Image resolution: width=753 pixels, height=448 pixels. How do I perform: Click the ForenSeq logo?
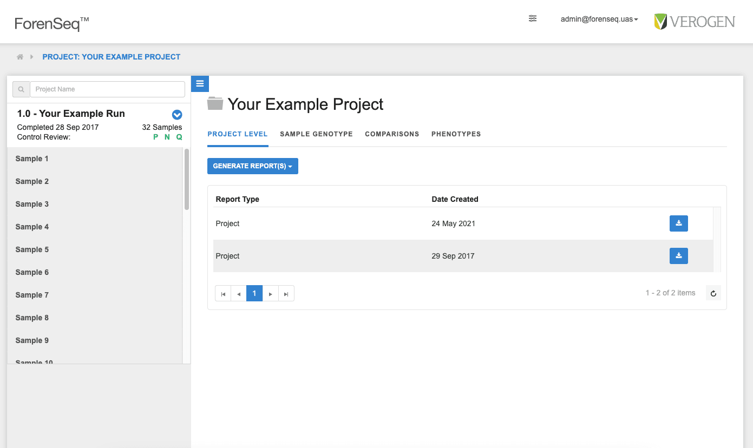(51, 23)
